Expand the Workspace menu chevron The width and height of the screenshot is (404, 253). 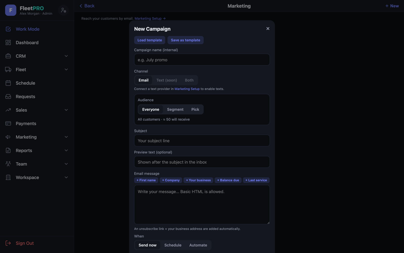[x=66, y=177]
